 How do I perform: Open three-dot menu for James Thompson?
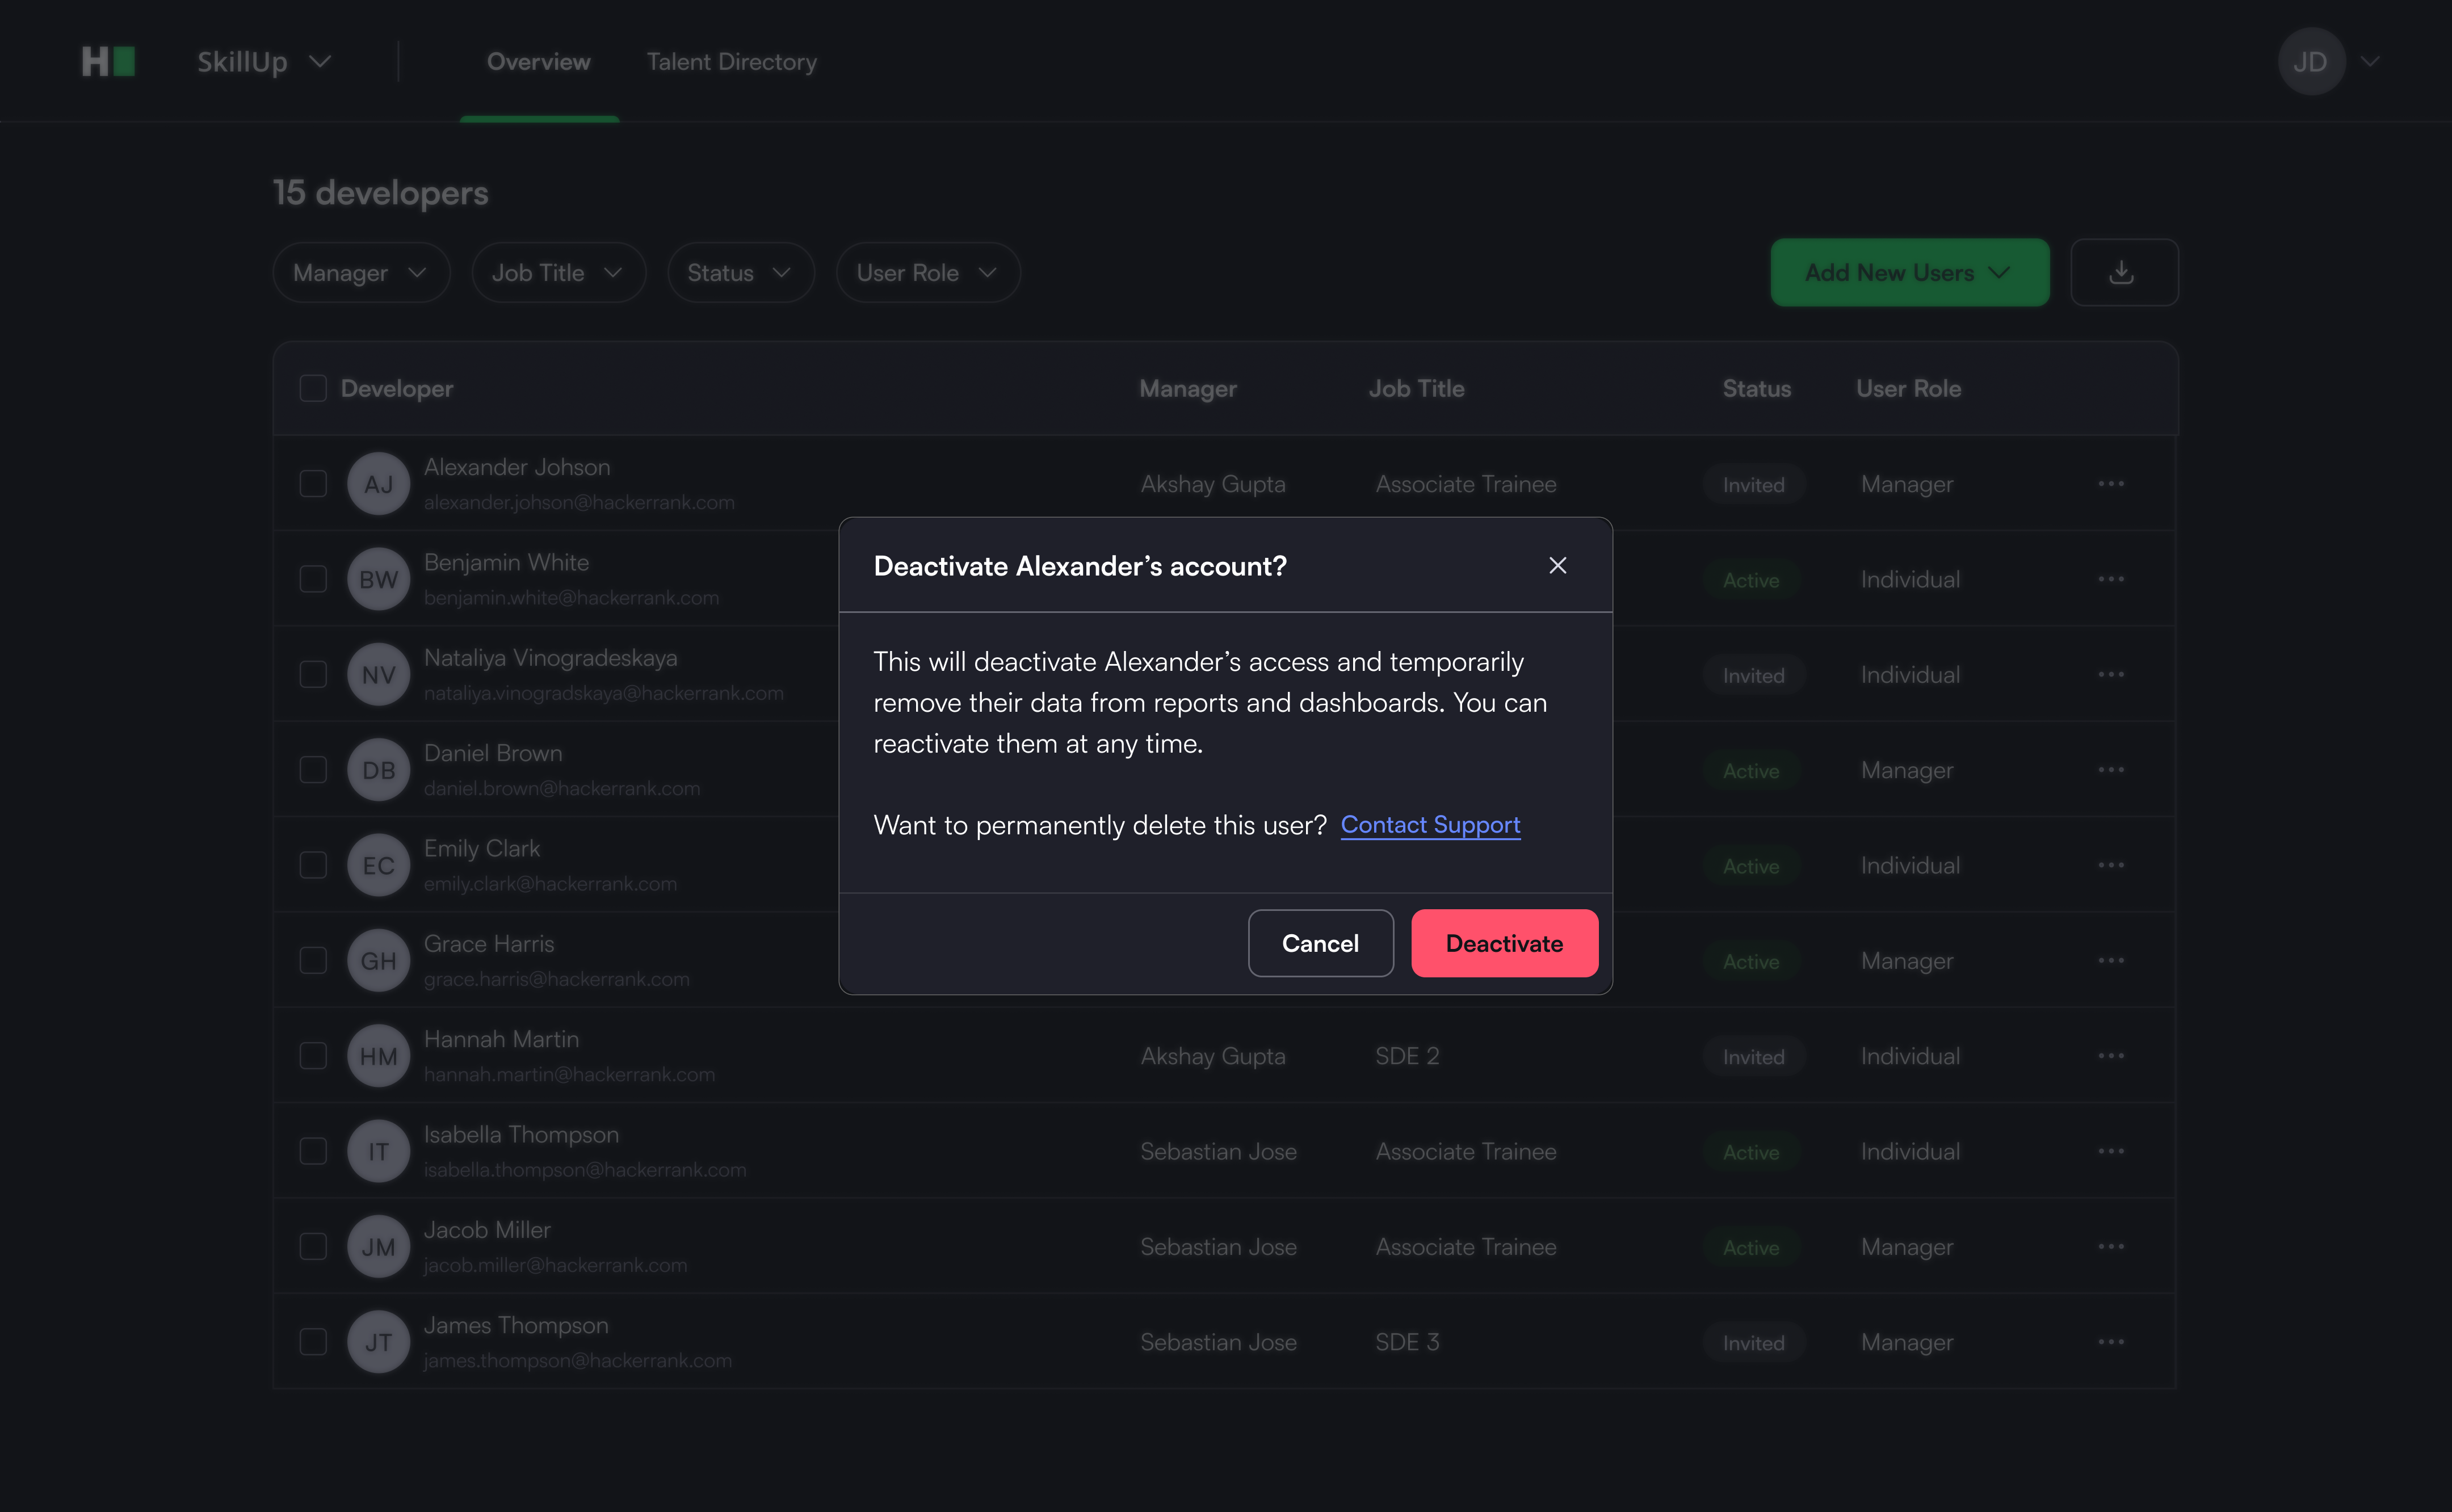click(2111, 1342)
